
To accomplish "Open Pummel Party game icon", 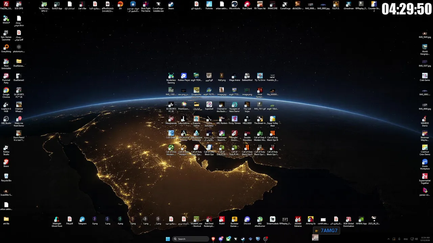I will [x=6, y=78].
